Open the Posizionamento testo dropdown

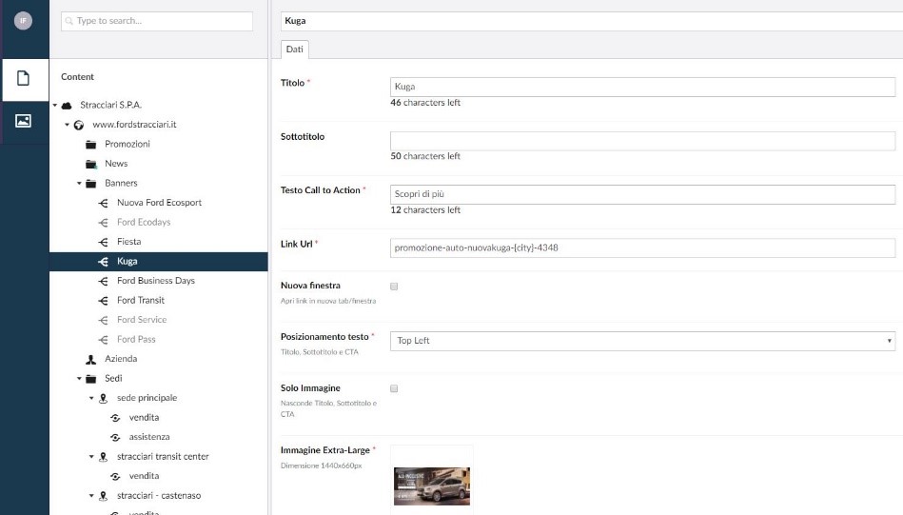(x=642, y=341)
